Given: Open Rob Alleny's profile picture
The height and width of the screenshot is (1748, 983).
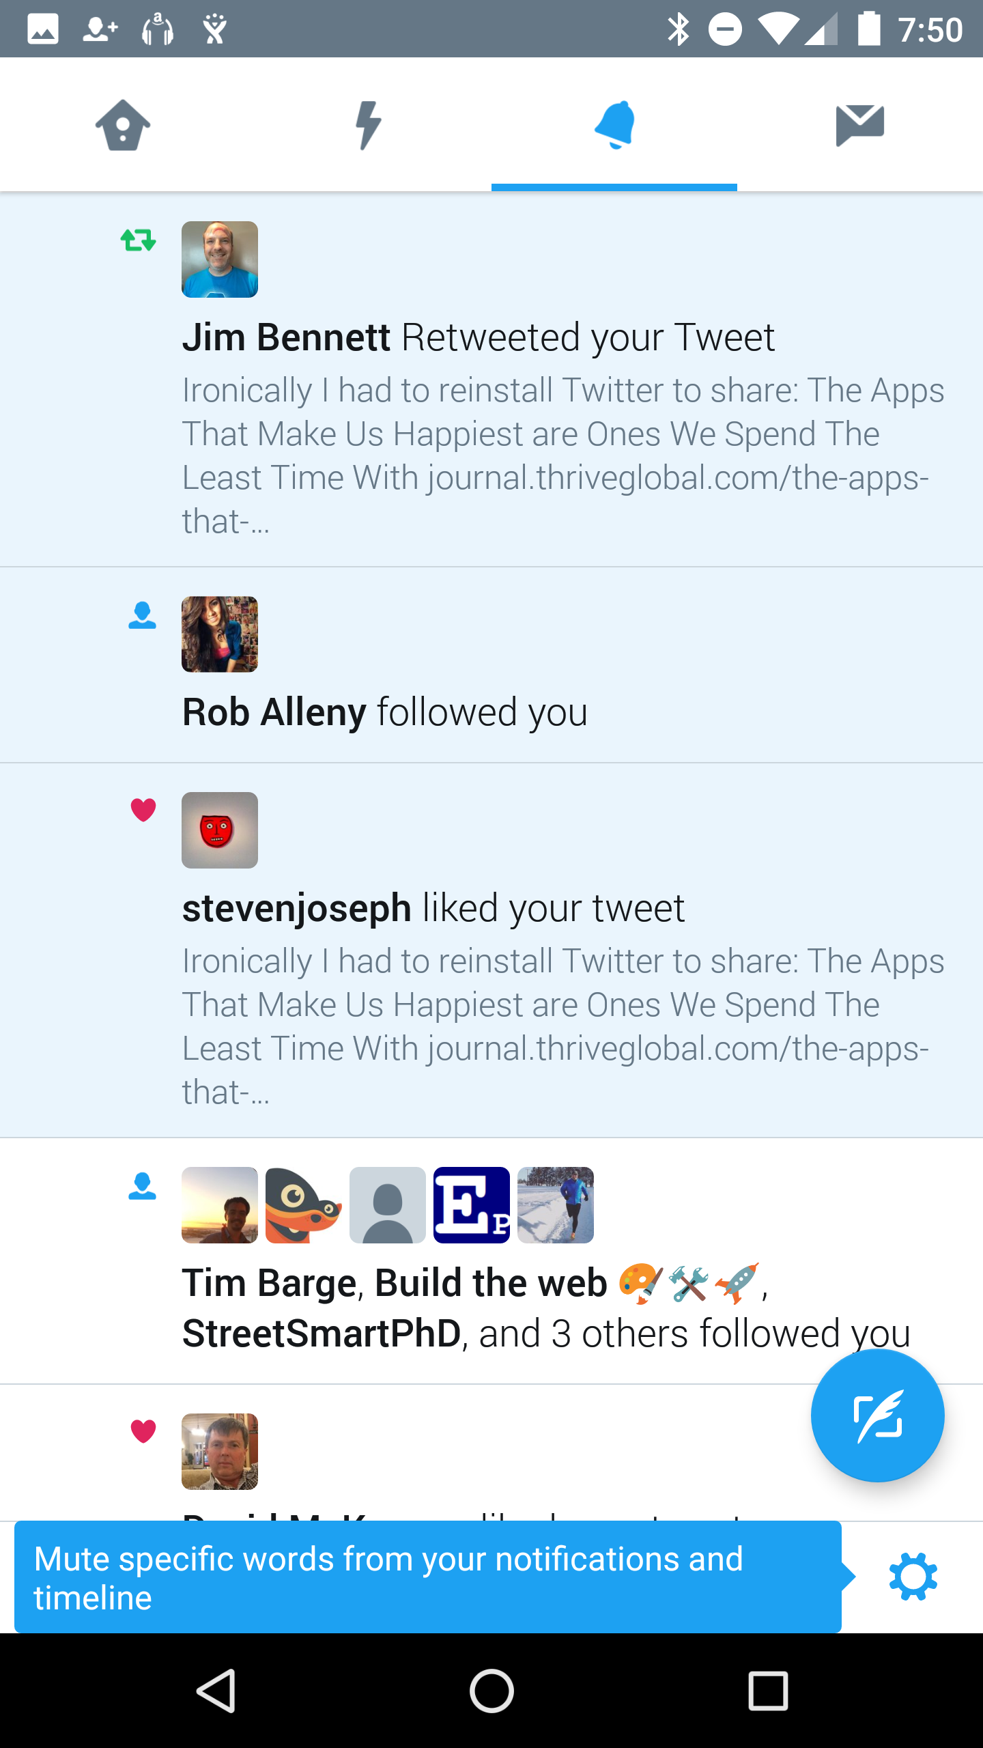Looking at the screenshot, I should (x=220, y=634).
